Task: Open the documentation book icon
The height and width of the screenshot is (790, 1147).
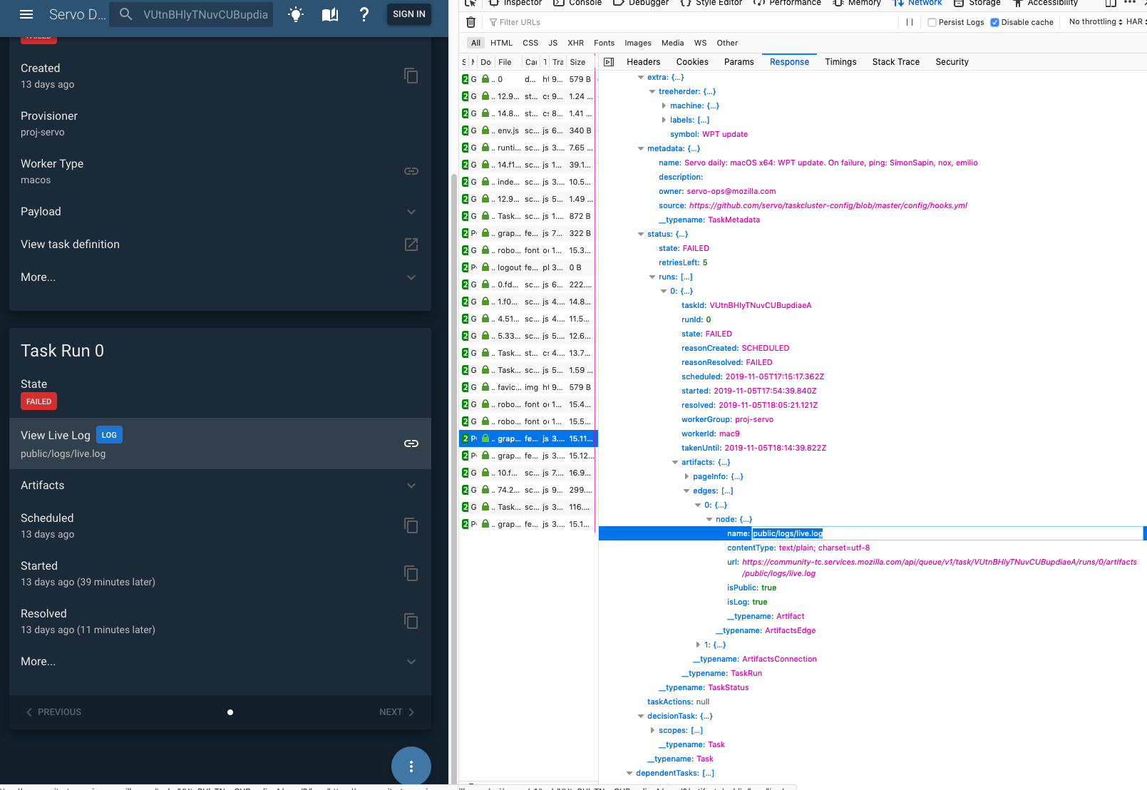Action: click(330, 14)
